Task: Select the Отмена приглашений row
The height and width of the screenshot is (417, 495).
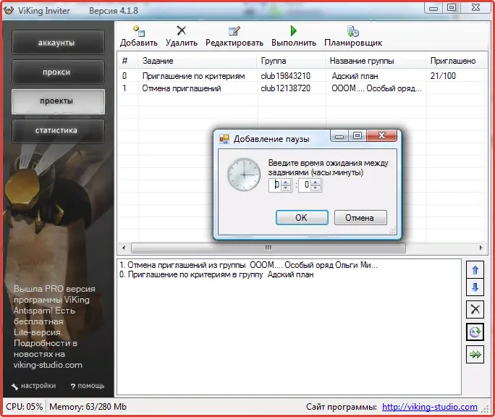Action: 301,88
